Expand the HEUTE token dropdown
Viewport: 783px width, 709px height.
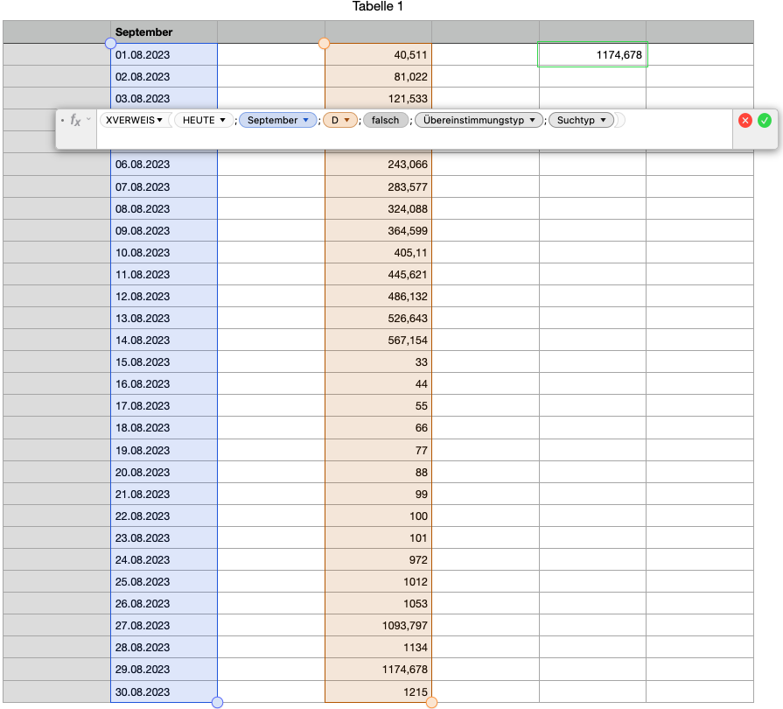tap(223, 120)
